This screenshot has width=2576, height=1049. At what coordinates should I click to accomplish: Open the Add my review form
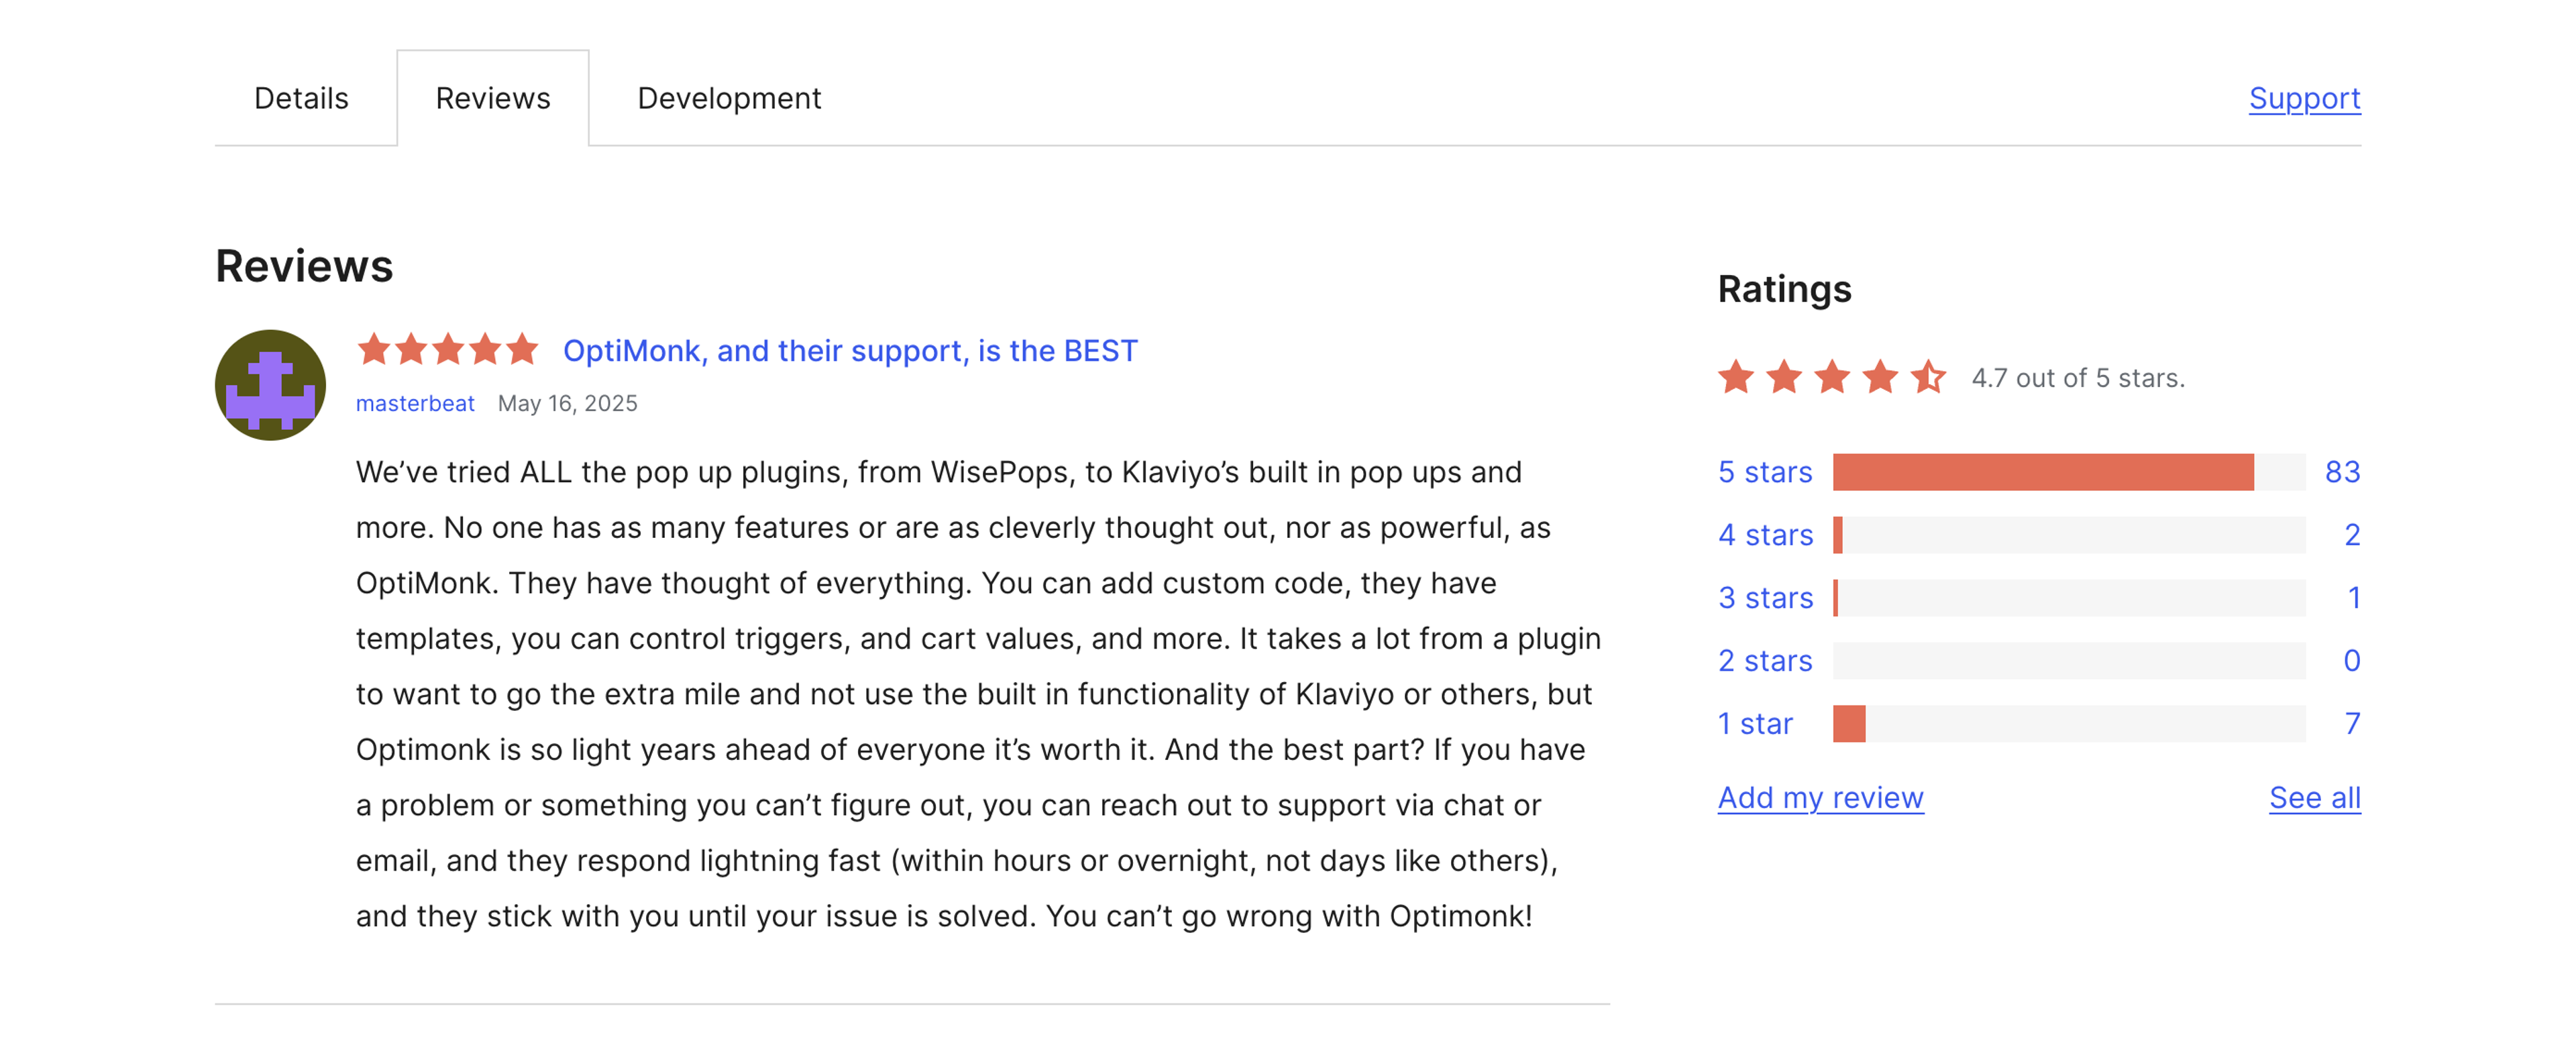tap(1819, 797)
